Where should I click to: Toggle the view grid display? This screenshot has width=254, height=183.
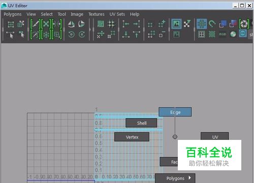(202, 24)
